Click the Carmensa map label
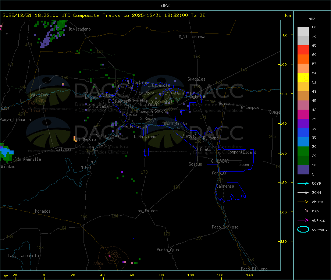Viewport: 331px width, 280px height. 225,186
